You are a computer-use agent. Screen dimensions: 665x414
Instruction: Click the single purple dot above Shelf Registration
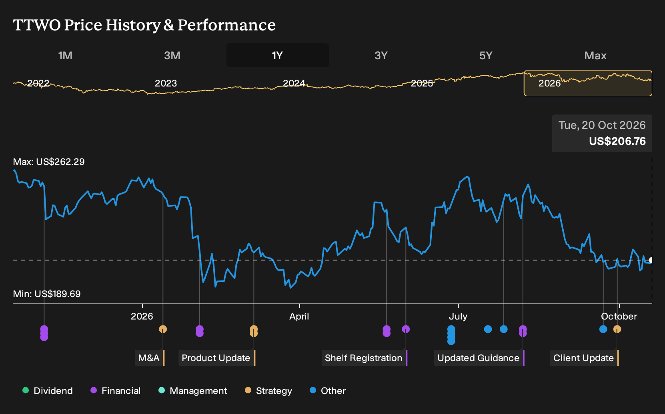406,329
